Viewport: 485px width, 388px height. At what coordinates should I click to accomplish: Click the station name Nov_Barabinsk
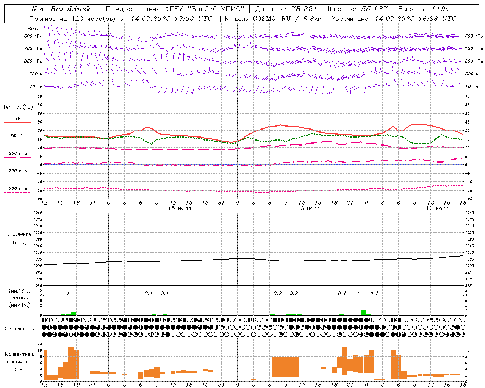tap(61, 9)
